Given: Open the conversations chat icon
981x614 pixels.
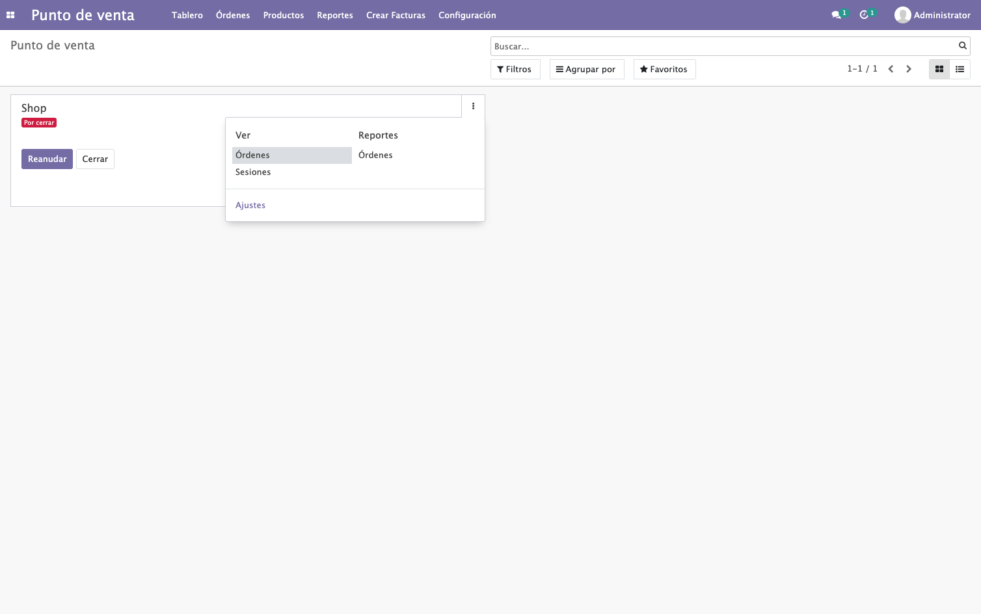Looking at the screenshot, I should (836, 15).
